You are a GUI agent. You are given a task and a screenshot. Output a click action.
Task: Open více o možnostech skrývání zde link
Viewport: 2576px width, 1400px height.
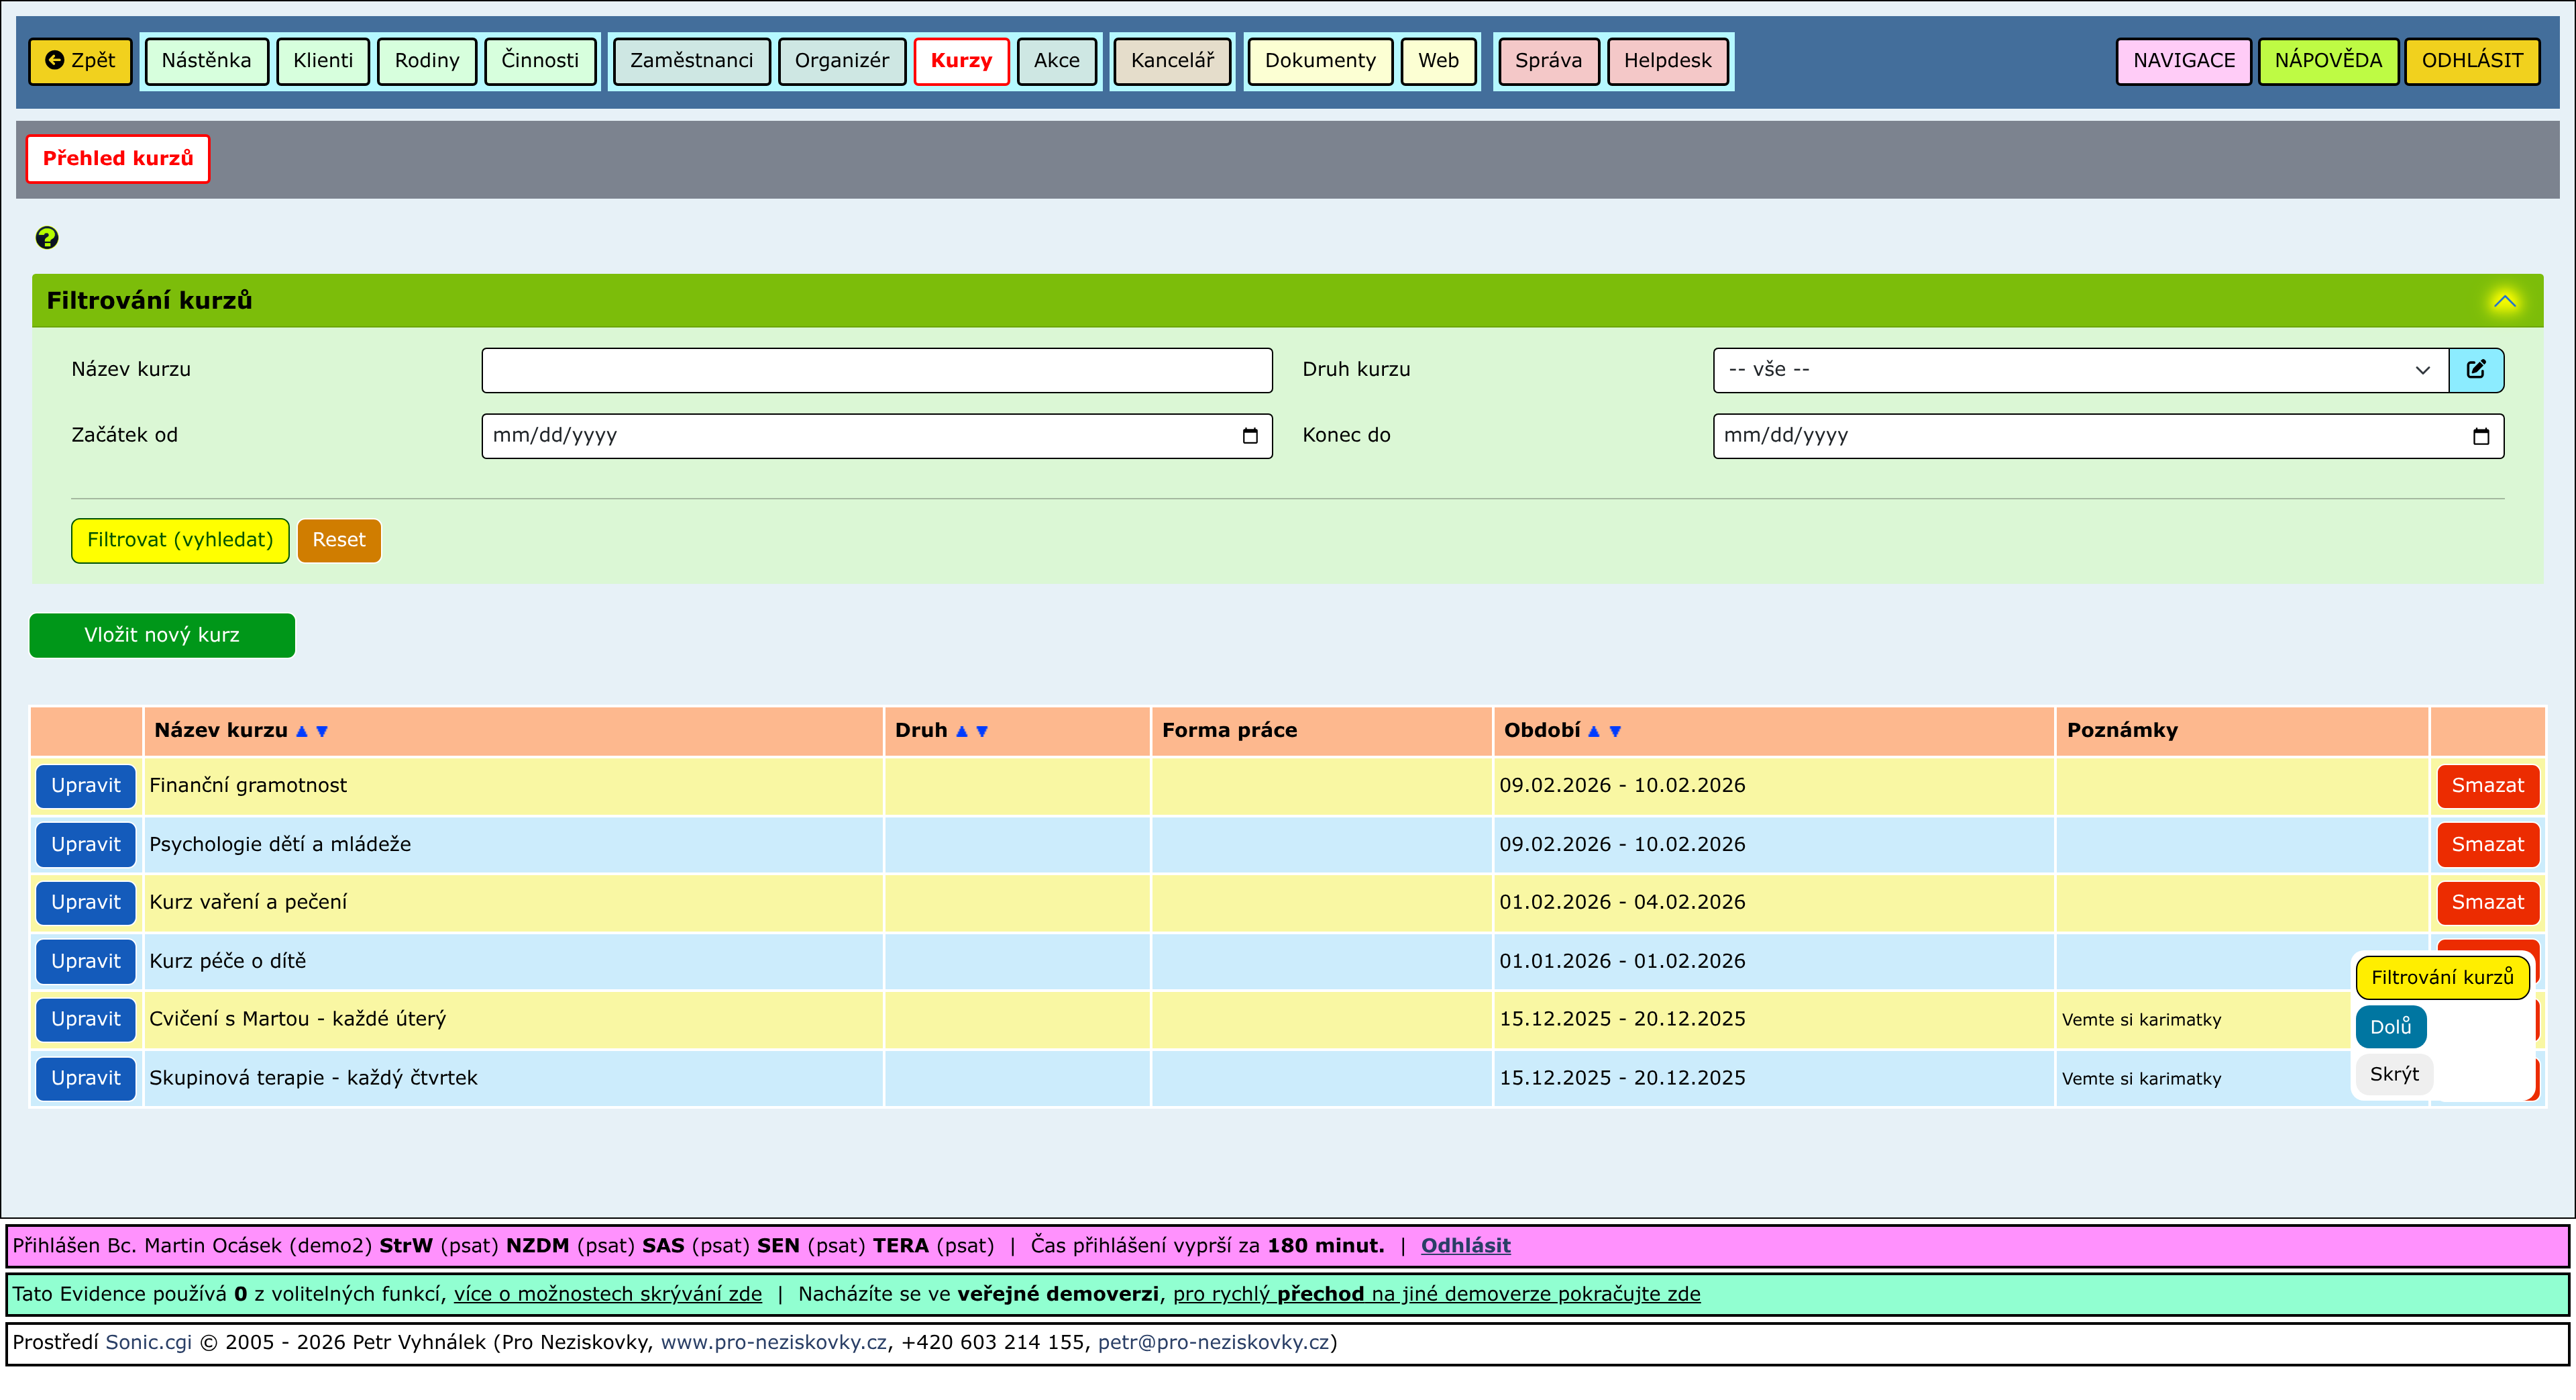coord(608,1295)
